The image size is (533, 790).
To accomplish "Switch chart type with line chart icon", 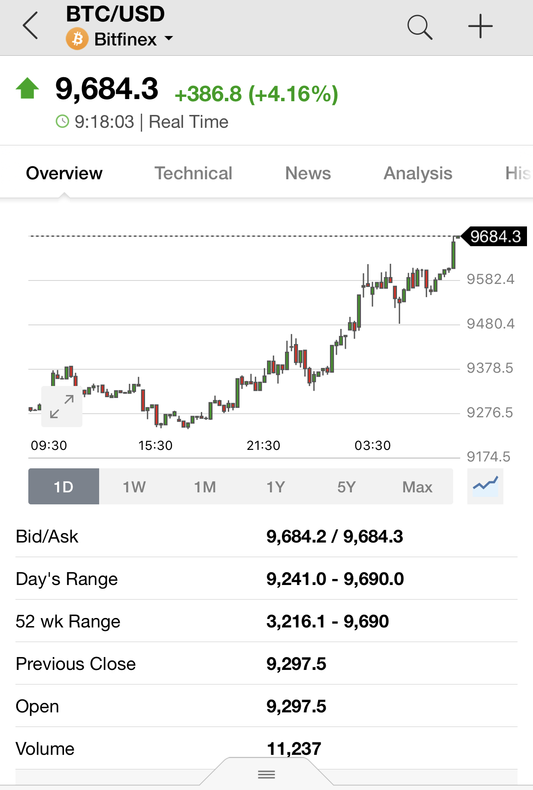I will (x=485, y=486).
